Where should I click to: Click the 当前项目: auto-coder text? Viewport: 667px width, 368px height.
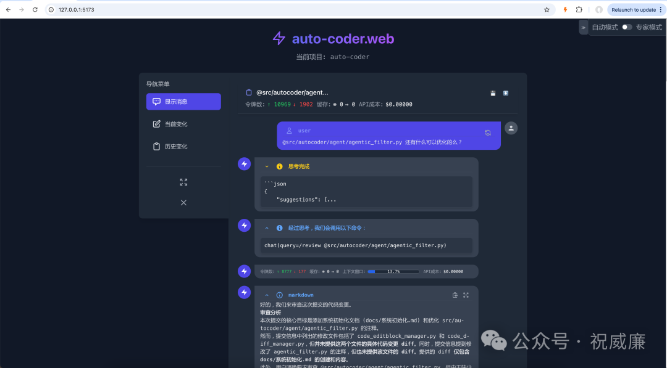[333, 57]
